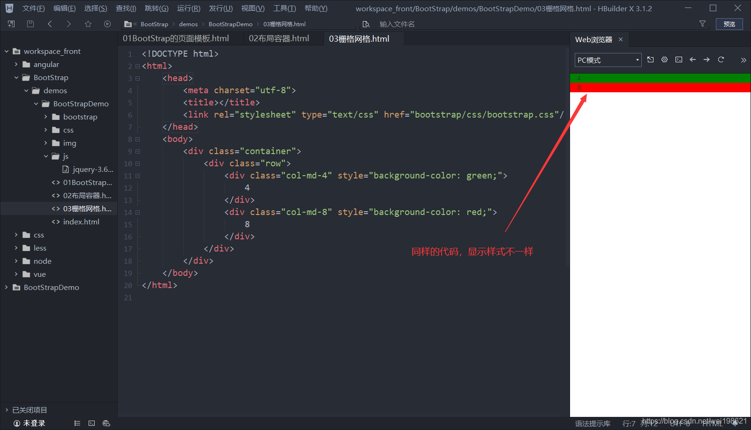Collapse the BootStrap folder

[16, 77]
